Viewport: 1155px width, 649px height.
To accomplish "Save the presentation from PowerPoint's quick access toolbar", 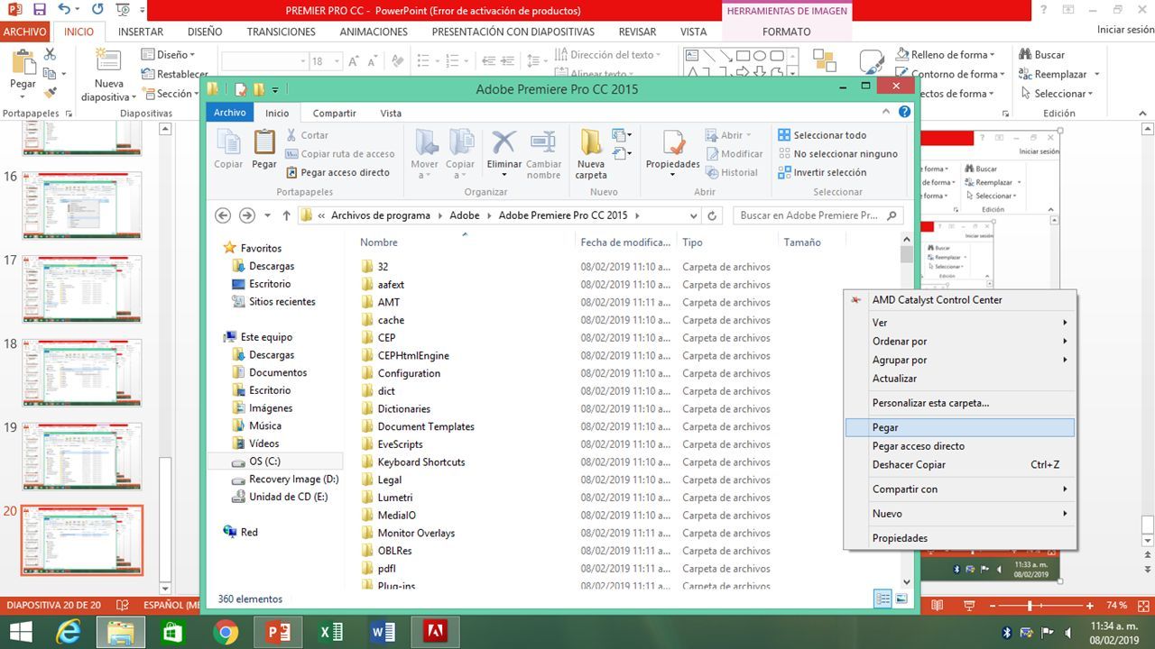I will pyautogui.click(x=39, y=11).
